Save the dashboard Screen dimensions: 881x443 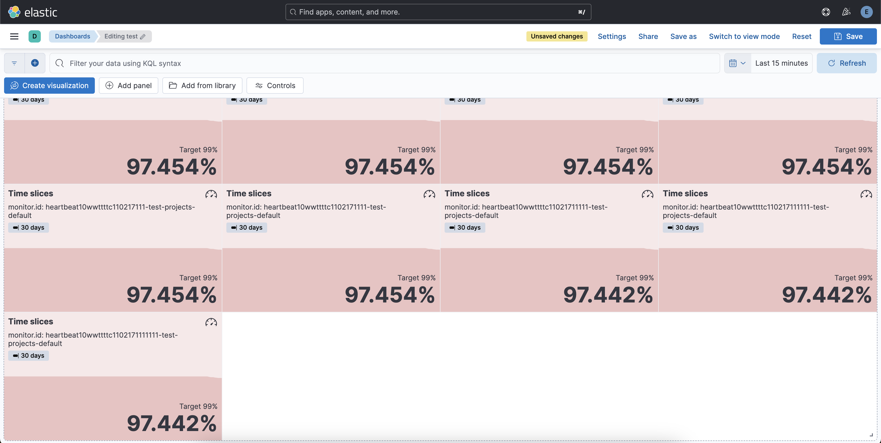pyautogui.click(x=848, y=36)
